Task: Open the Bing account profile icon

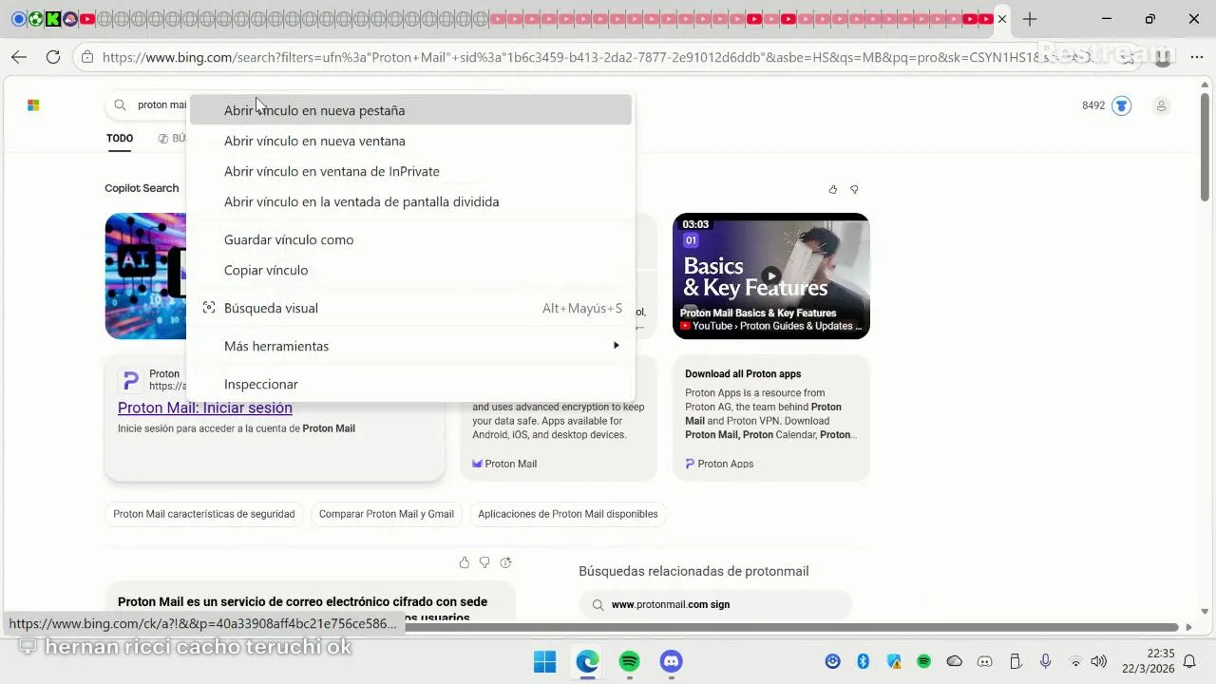Action: [1161, 105]
